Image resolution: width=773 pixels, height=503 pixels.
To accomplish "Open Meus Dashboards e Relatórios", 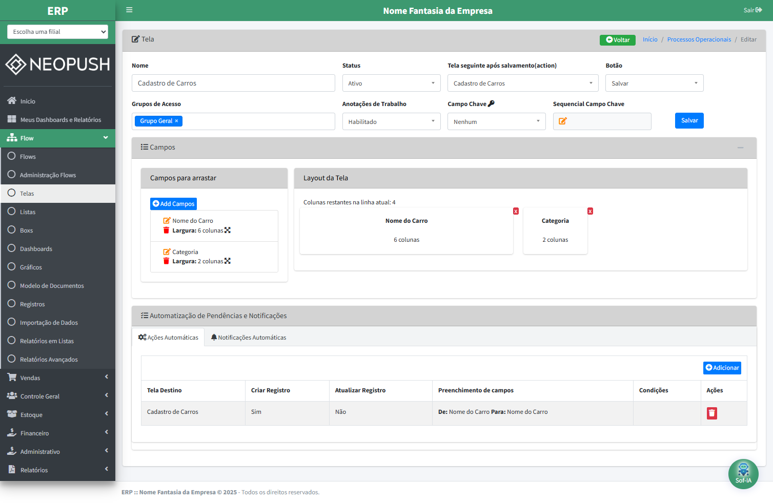I will pos(57,120).
